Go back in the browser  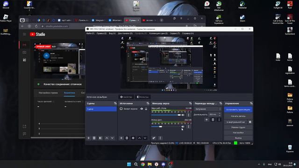click(23, 26)
